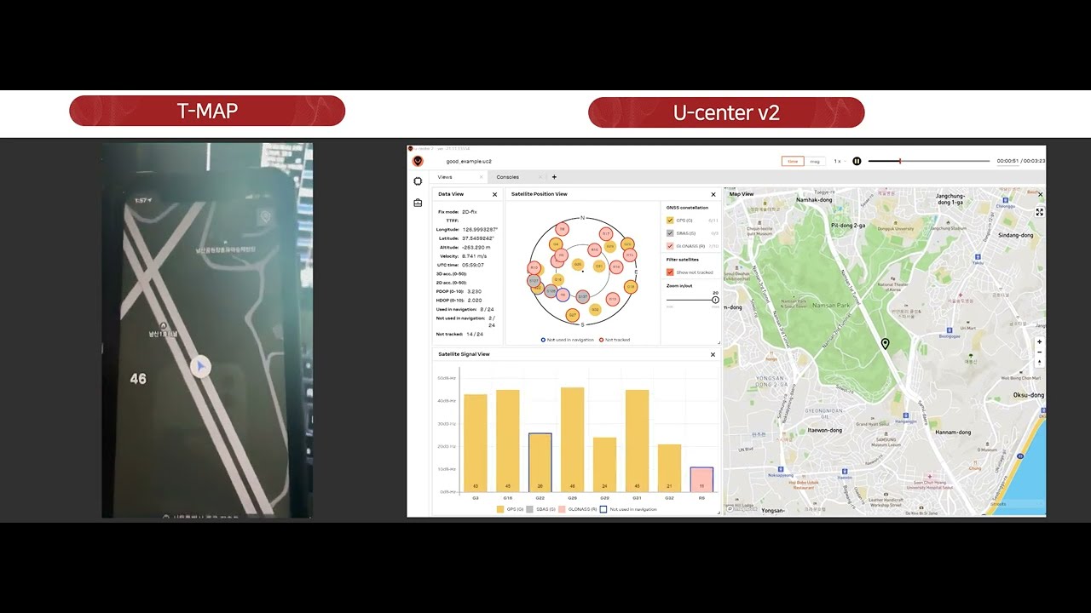Select satellite G32 in position view
Image resolution: width=1091 pixels, height=613 pixels.
coord(595,310)
